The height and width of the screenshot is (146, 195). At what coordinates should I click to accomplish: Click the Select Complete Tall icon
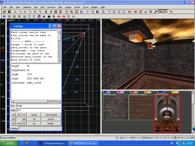pyautogui.click(x=46, y=12)
